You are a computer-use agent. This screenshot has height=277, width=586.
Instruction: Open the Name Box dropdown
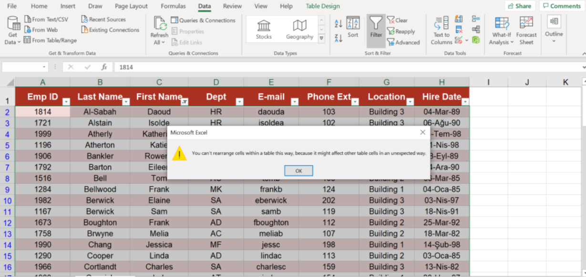(44, 67)
